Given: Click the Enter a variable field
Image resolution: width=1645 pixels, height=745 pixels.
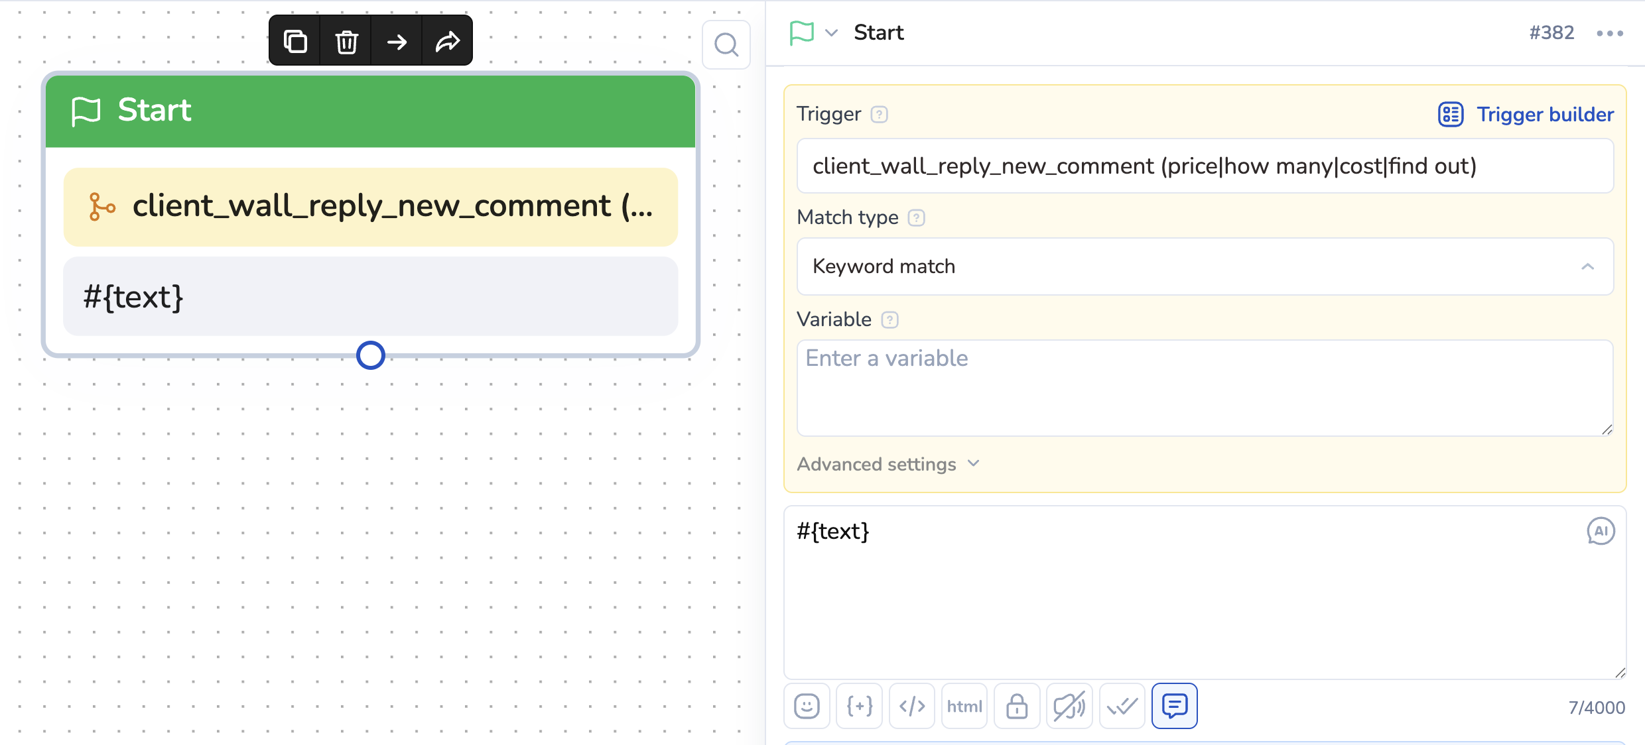Looking at the screenshot, I should tap(1205, 388).
